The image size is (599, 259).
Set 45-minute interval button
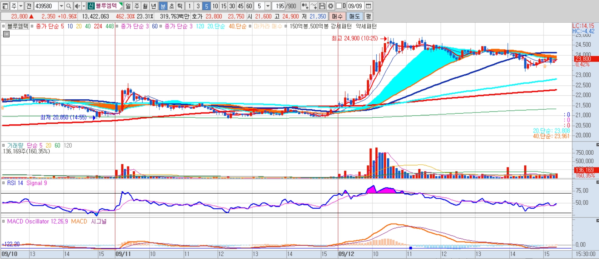tap(241, 6)
